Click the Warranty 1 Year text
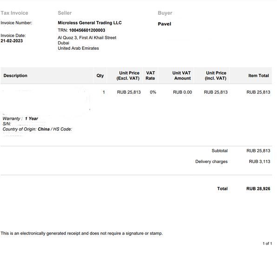277x253 pixels. pos(20,118)
